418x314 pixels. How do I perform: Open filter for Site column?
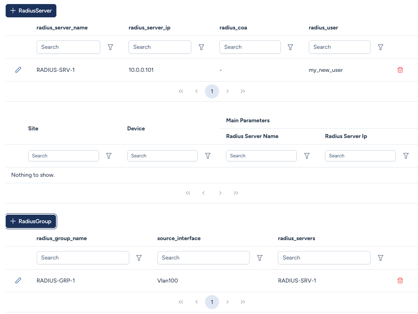[109, 156]
